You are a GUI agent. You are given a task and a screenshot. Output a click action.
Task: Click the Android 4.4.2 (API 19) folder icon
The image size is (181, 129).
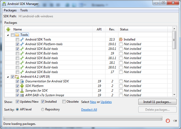(17, 77)
